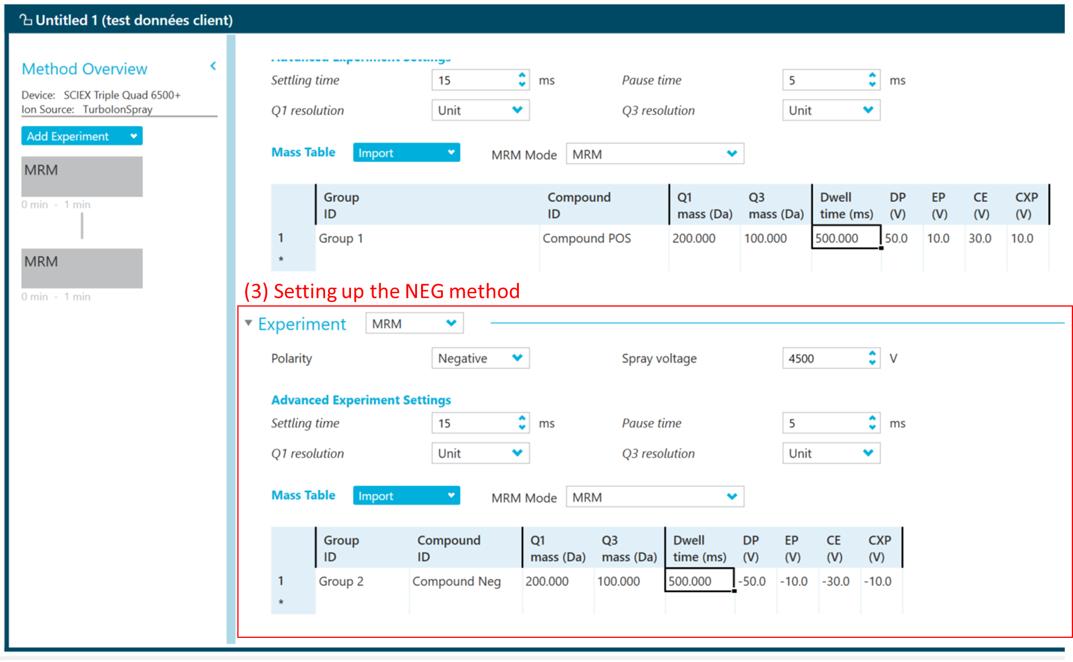Increase upper Settling time with stepper
The width and height of the screenshot is (1073, 662).
coord(522,75)
